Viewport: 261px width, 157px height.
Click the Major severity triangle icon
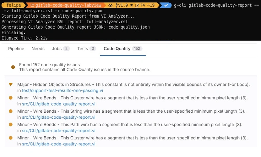tap(11, 84)
